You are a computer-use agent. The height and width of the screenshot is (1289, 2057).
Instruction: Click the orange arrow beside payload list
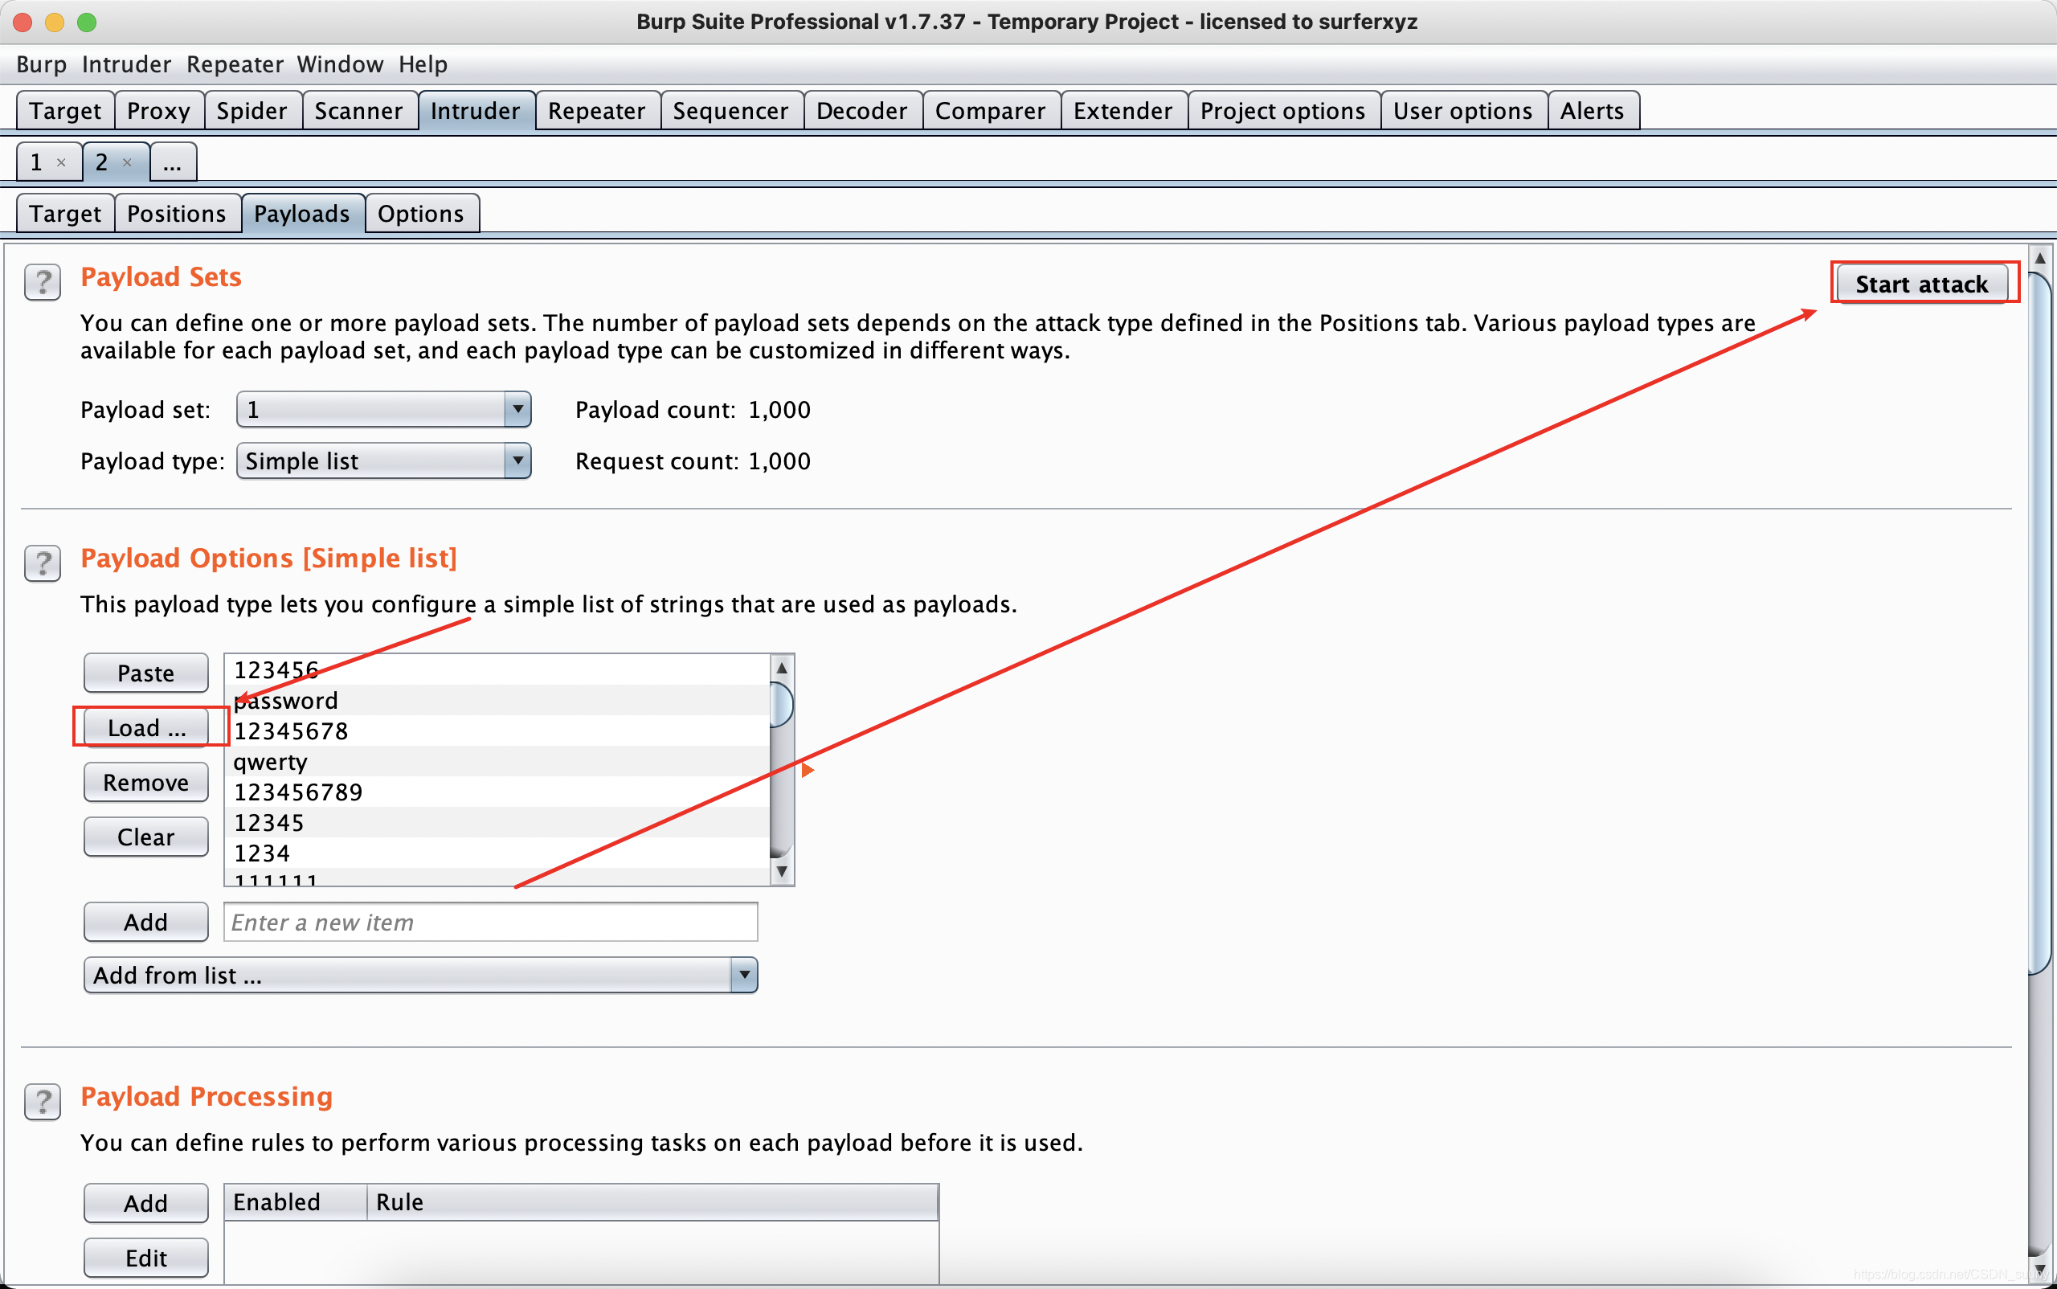(x=808, y=770)
